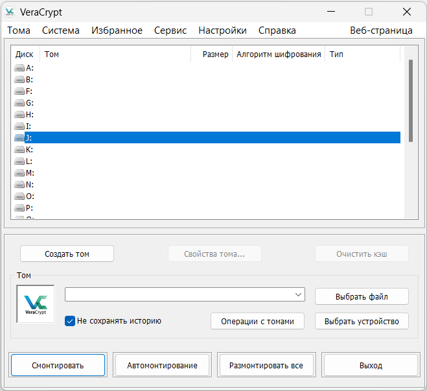Select the A: drive letter row
Viewport: 427px width, 391px height.
point(207,68)
